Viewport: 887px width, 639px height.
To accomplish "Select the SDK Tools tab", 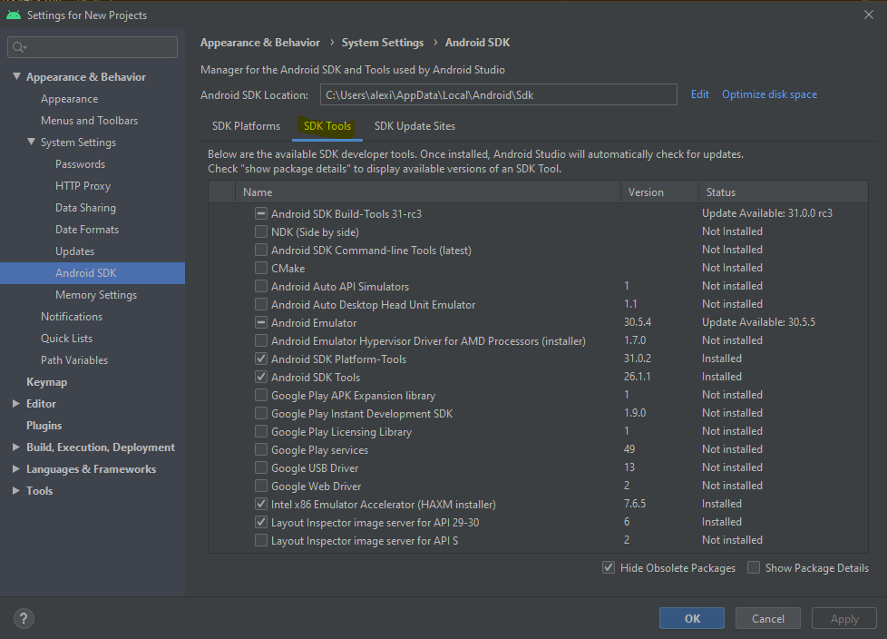I will 327,126.
